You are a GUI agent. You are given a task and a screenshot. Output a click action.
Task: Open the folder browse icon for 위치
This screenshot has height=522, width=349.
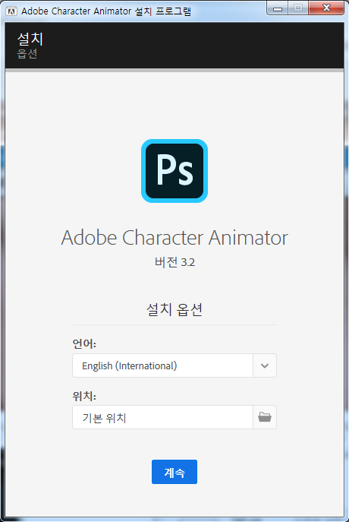point(265,417)
